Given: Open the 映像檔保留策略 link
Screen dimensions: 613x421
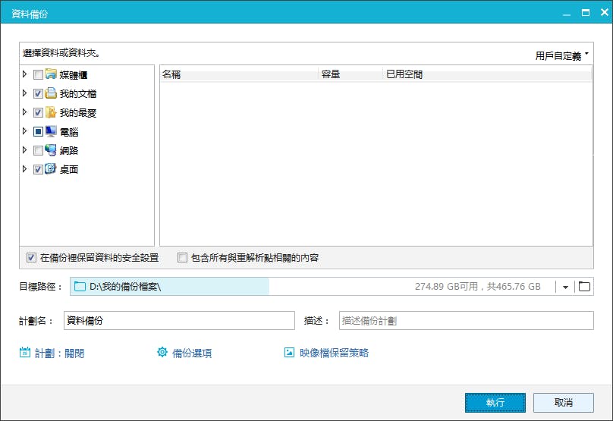Looking at the screenshot, I should coord(334,353).
